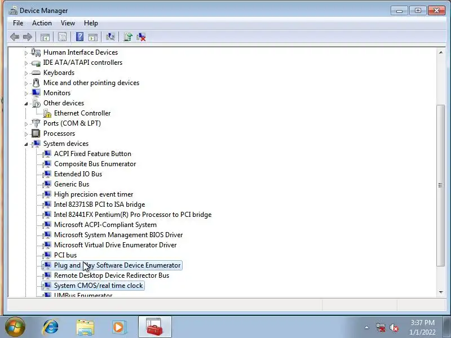Click the Forward arrow toolbar icon
451x338 pixels.
point(27,37)
